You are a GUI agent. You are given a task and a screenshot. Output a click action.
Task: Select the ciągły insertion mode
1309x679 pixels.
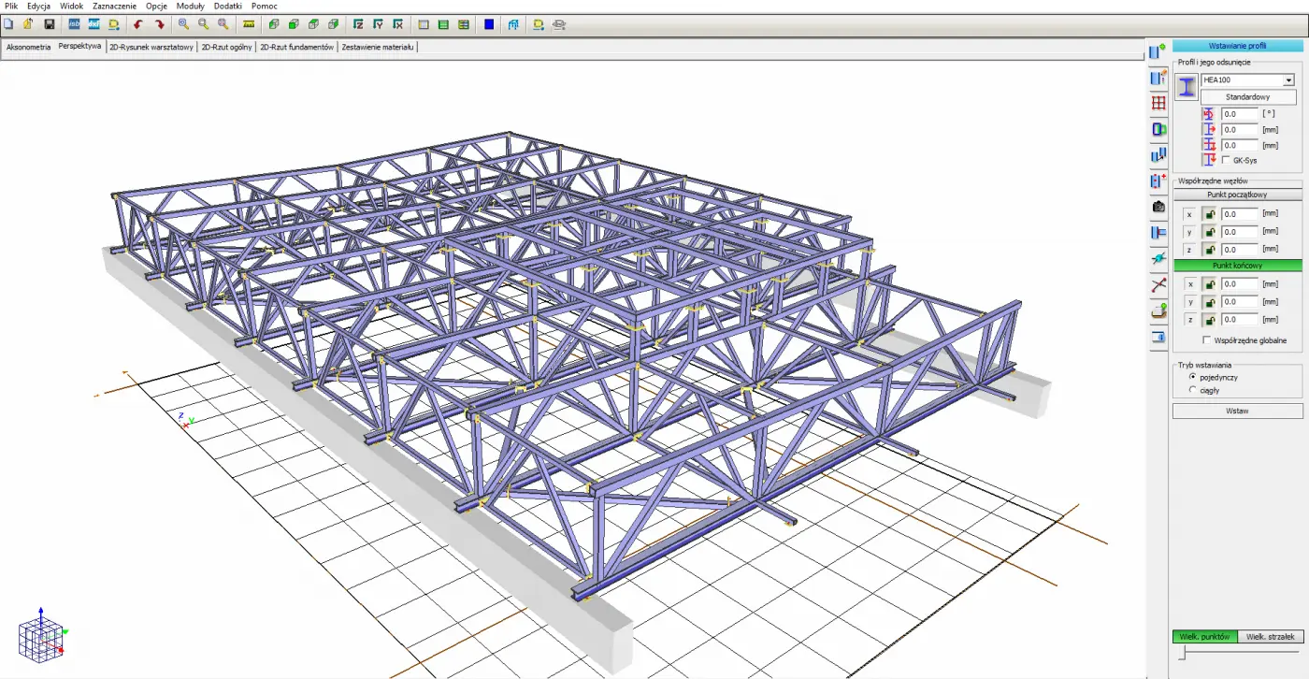(1192, 390)
